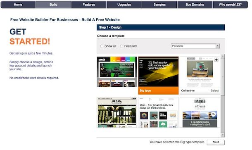Screen dimensions: 252x150
Task: Click Select on Collective template
Action: 214,90
